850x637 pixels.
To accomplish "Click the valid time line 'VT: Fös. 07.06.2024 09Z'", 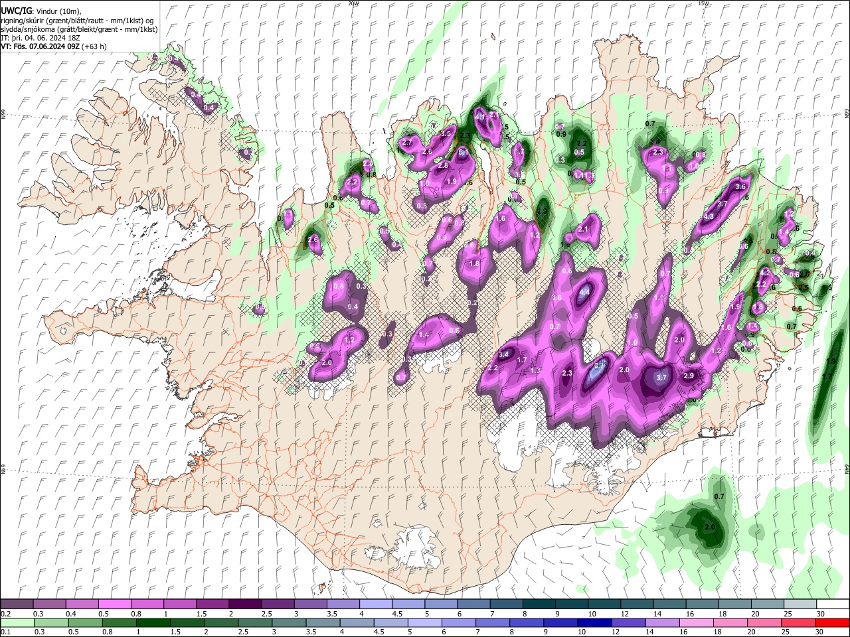I will (40, 46).
